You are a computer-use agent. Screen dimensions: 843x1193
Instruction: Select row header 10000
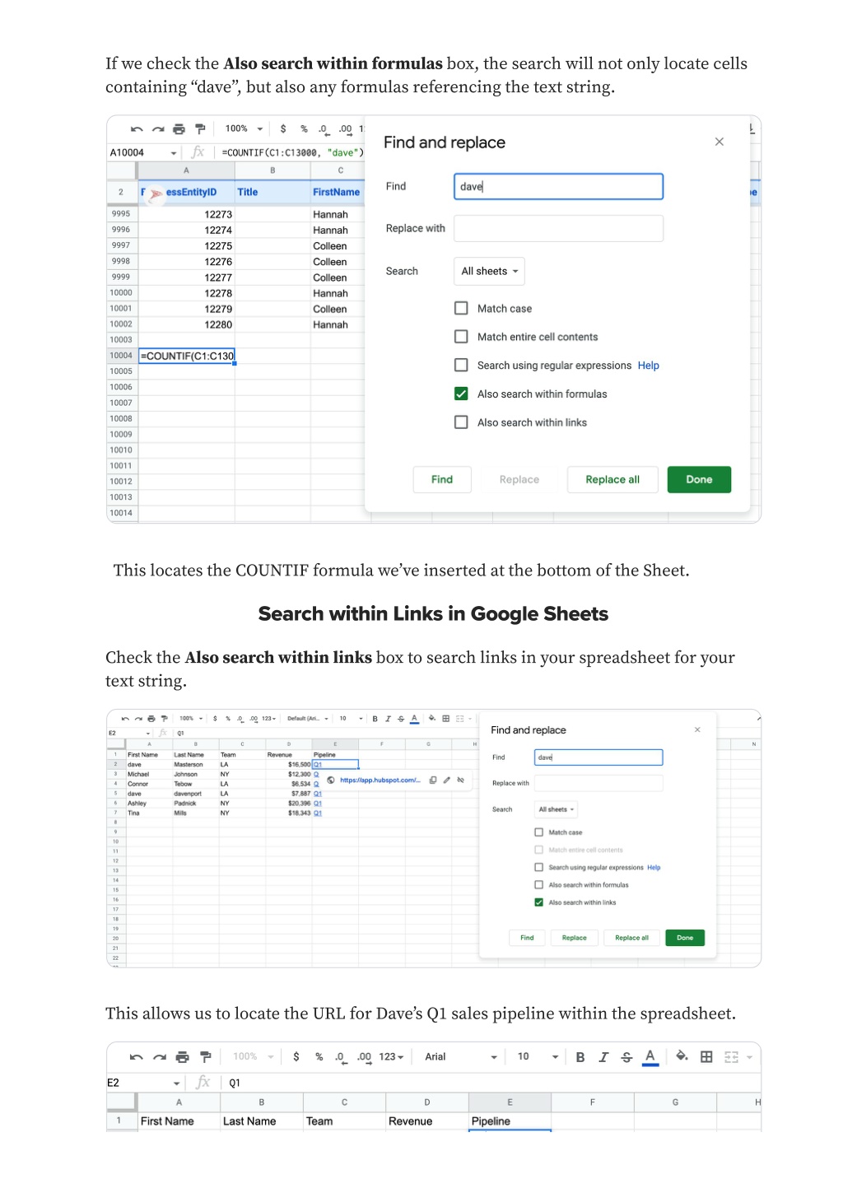121,293
